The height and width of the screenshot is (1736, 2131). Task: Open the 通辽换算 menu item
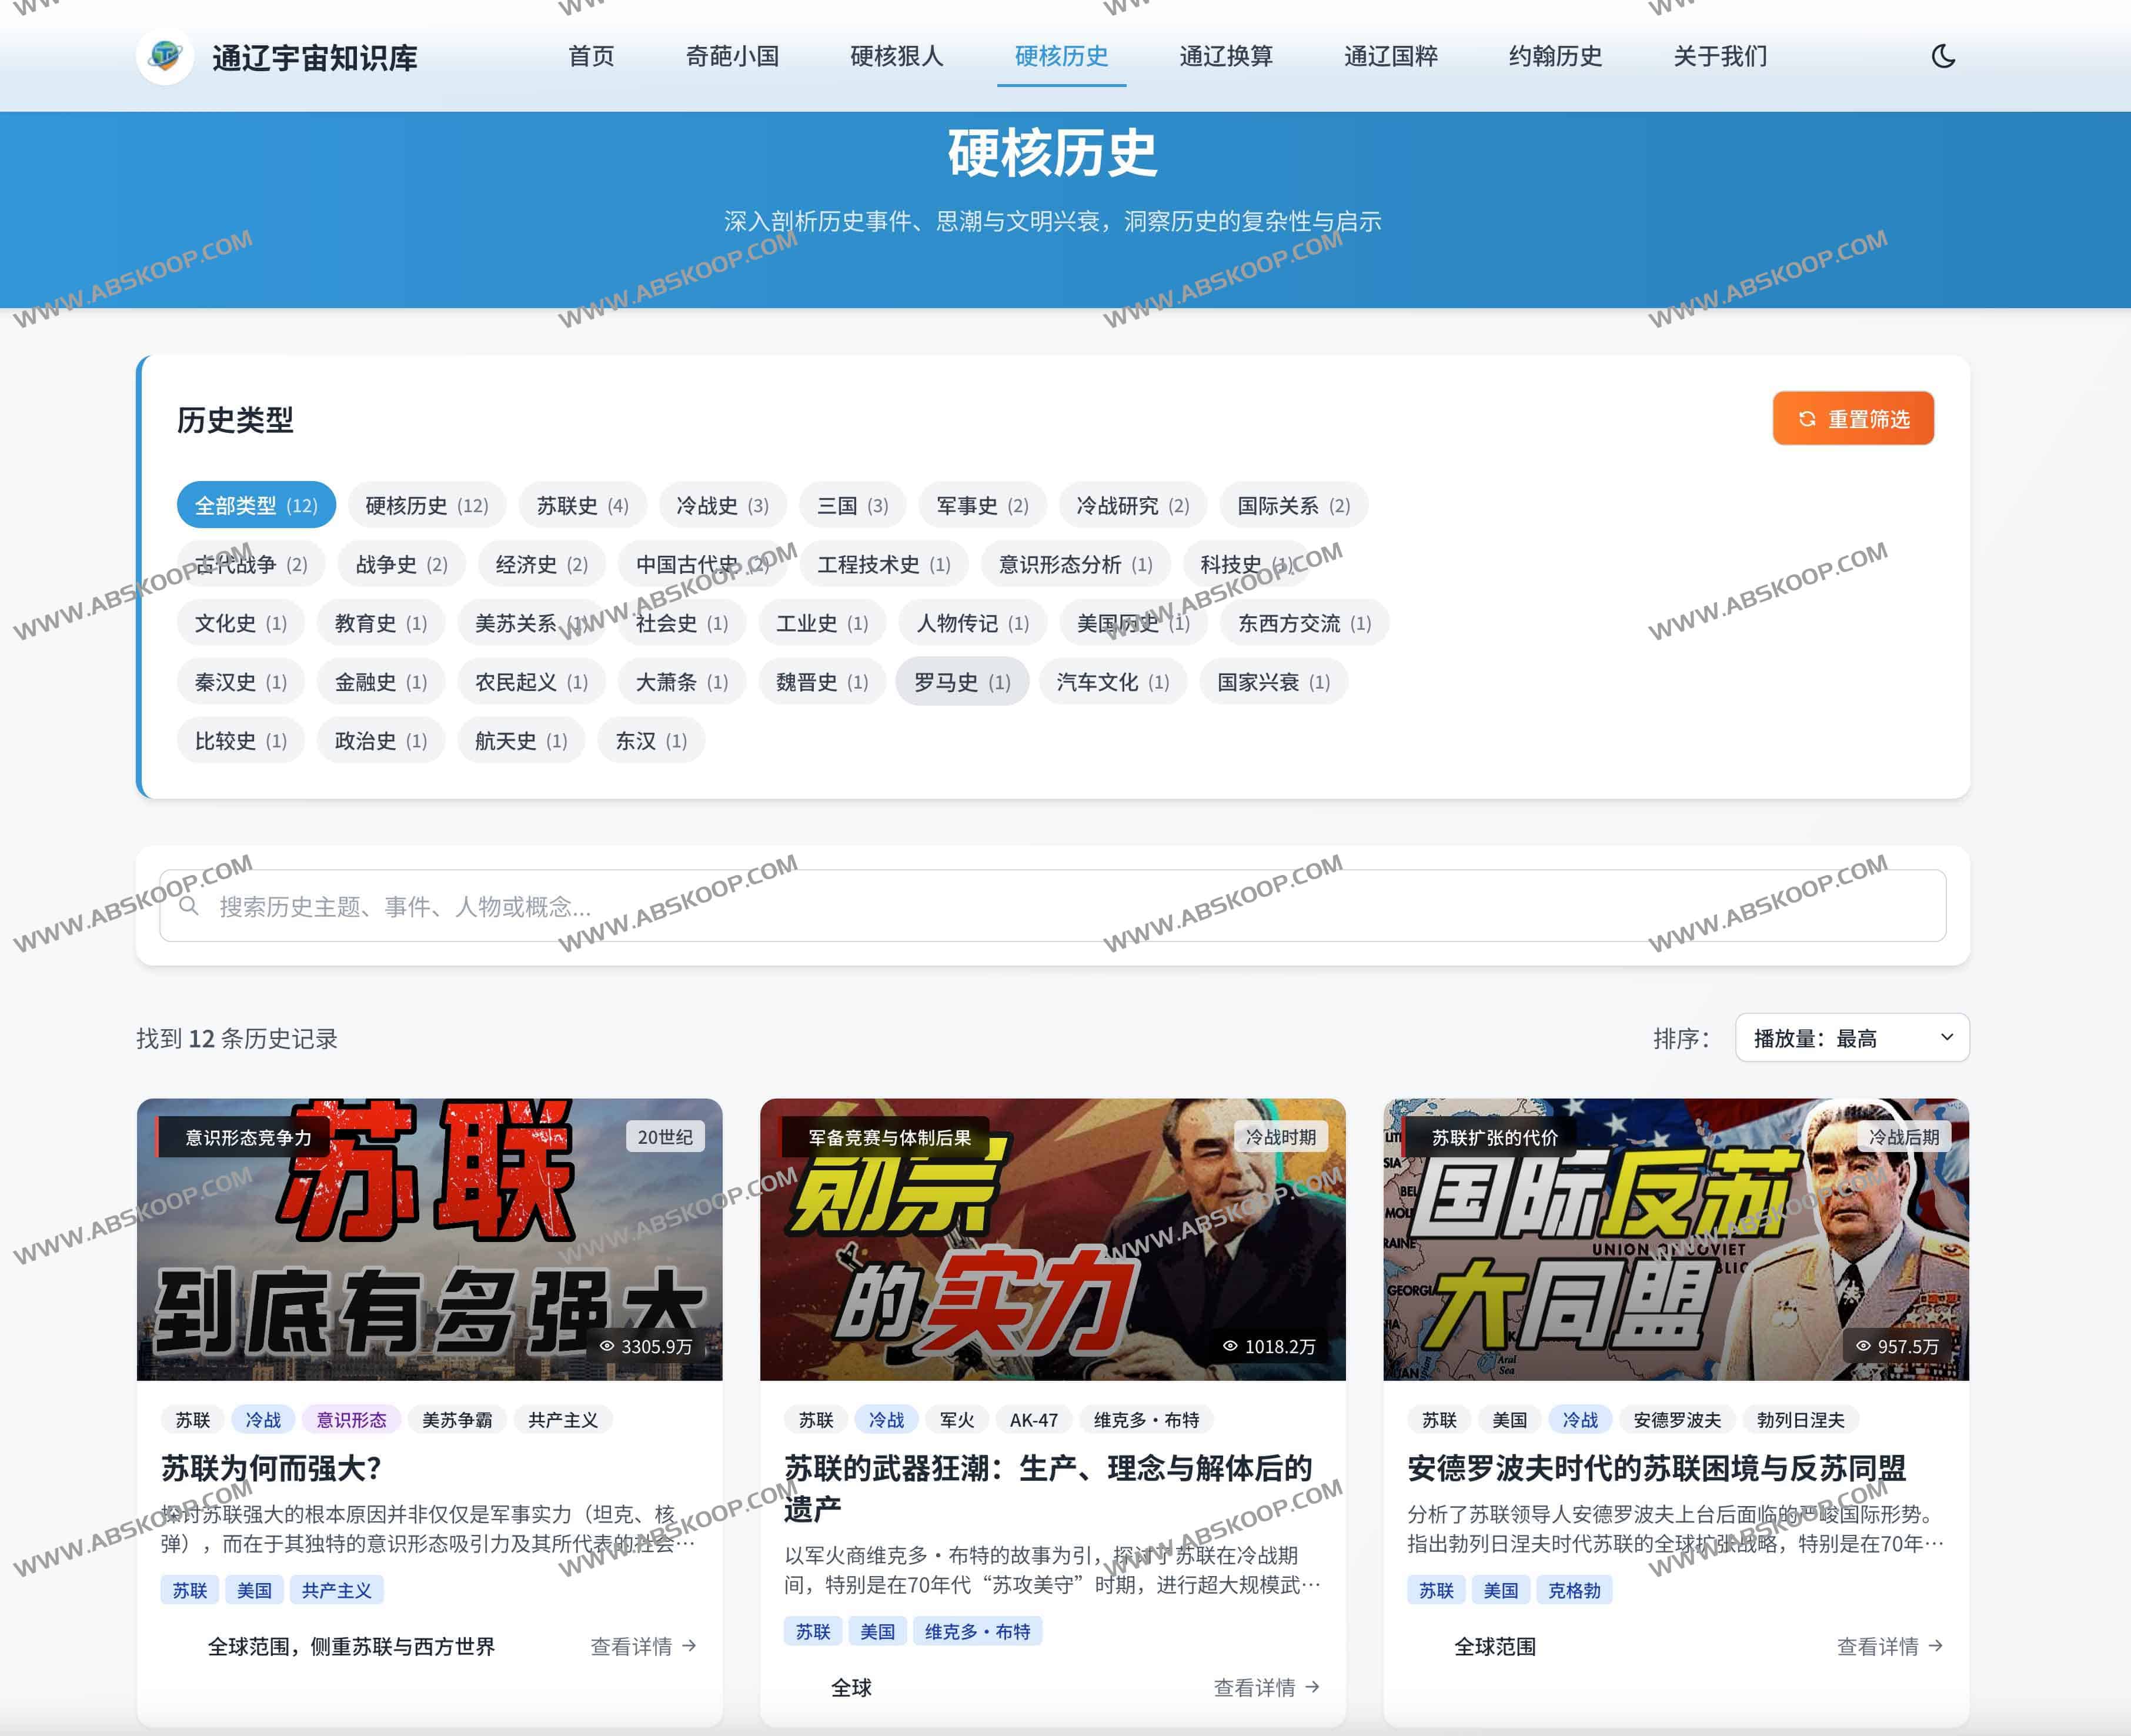click(x=1226, y=57)
